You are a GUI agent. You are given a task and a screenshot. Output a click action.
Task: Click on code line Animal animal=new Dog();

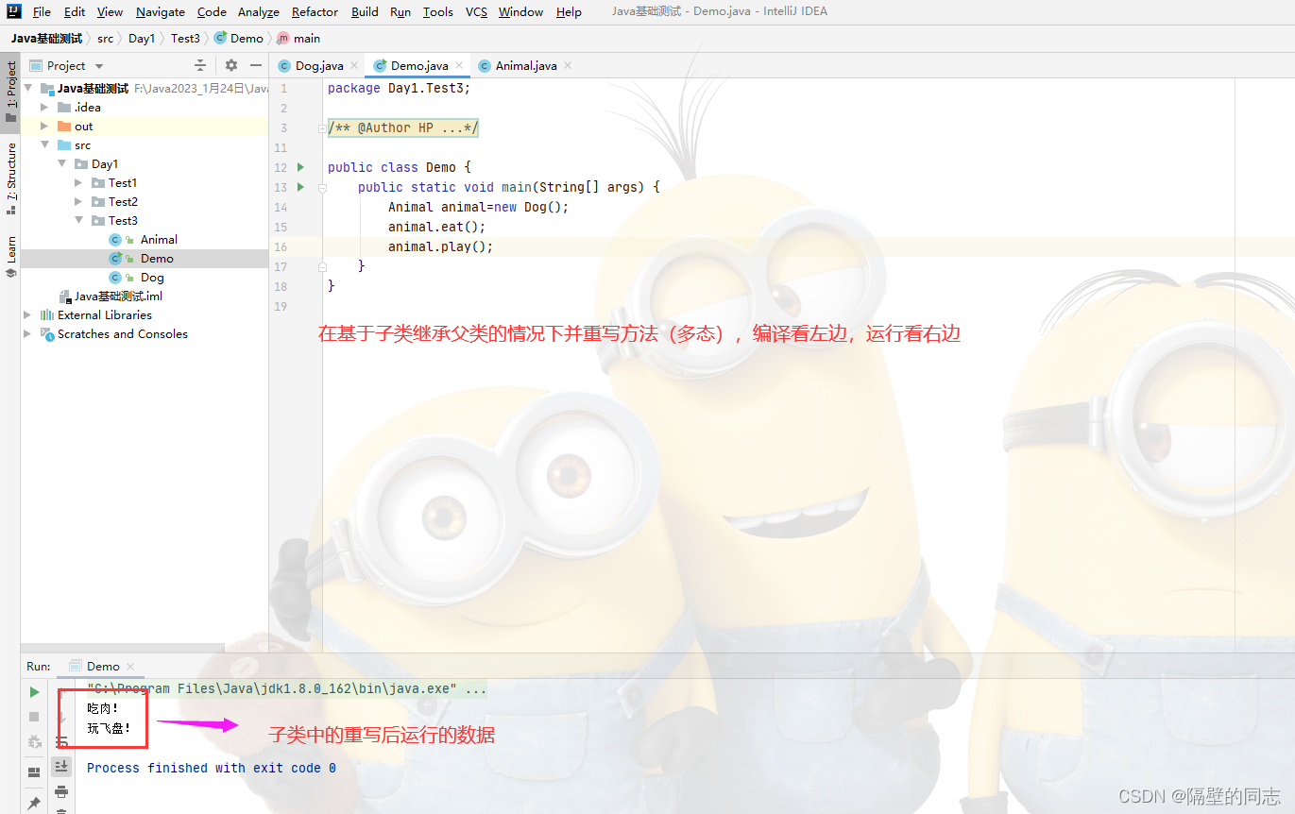(479, 207)
